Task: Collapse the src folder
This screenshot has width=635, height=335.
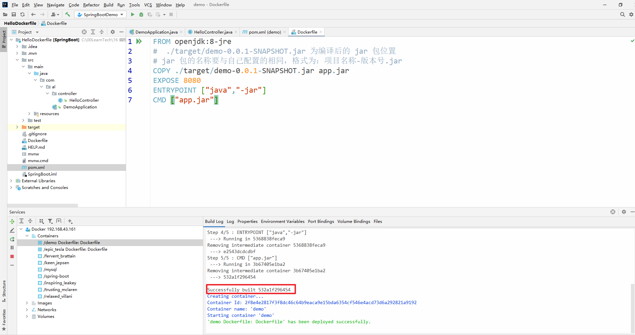Action: (x=17, y=60)
